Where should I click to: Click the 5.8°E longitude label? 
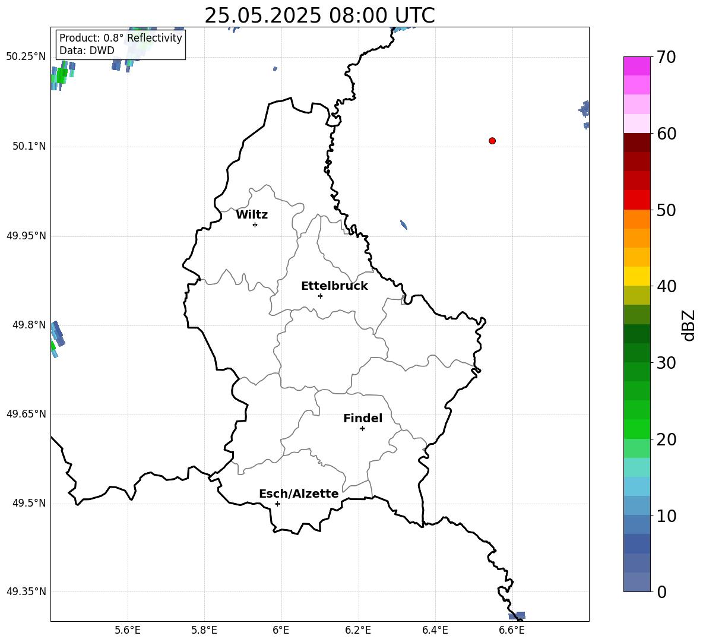pos(204,630)
